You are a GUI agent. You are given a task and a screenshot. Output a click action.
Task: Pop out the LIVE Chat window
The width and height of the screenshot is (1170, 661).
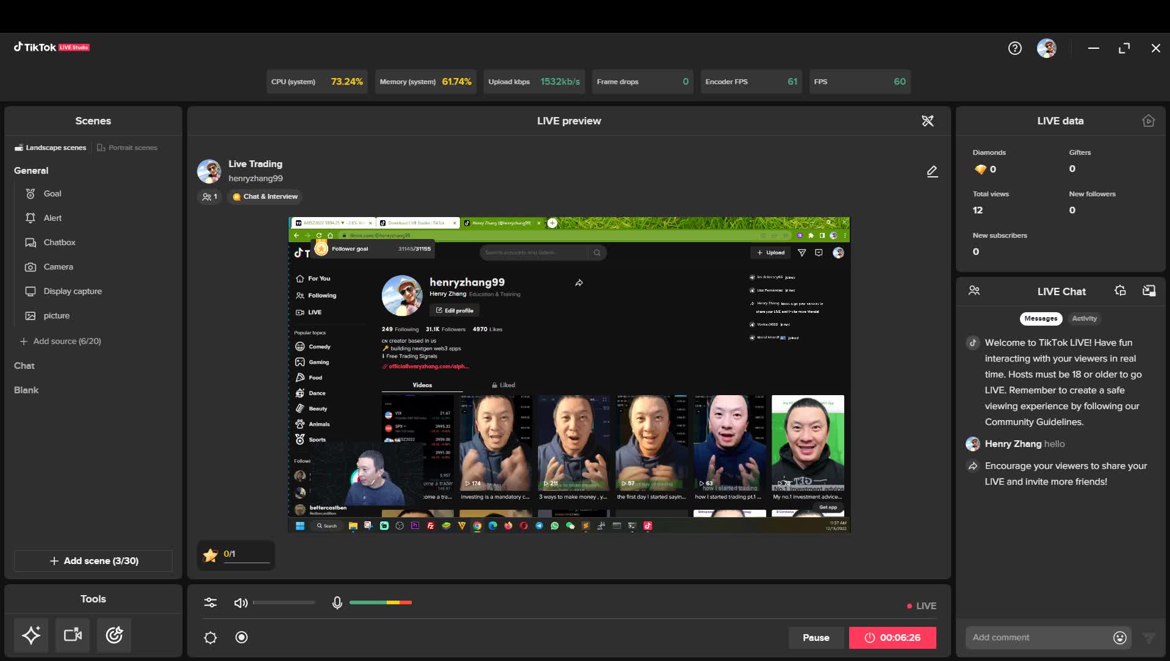[1149, 291]
